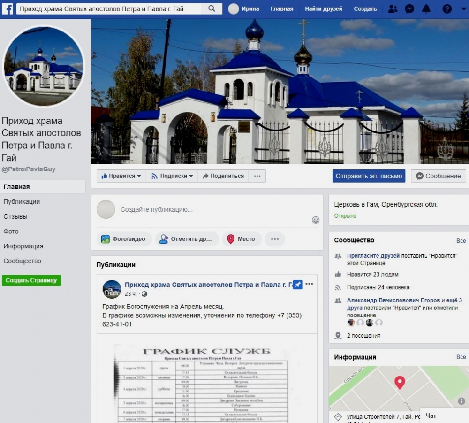Viewport: 469px width, 423px height.
Task: Open Все in the Информация panel
Action: coord(461,357)
